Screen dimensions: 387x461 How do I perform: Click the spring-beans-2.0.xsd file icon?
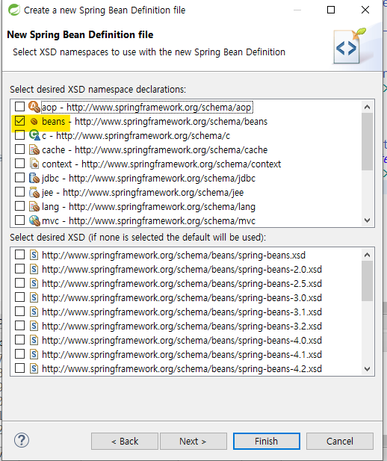[34, 269]
